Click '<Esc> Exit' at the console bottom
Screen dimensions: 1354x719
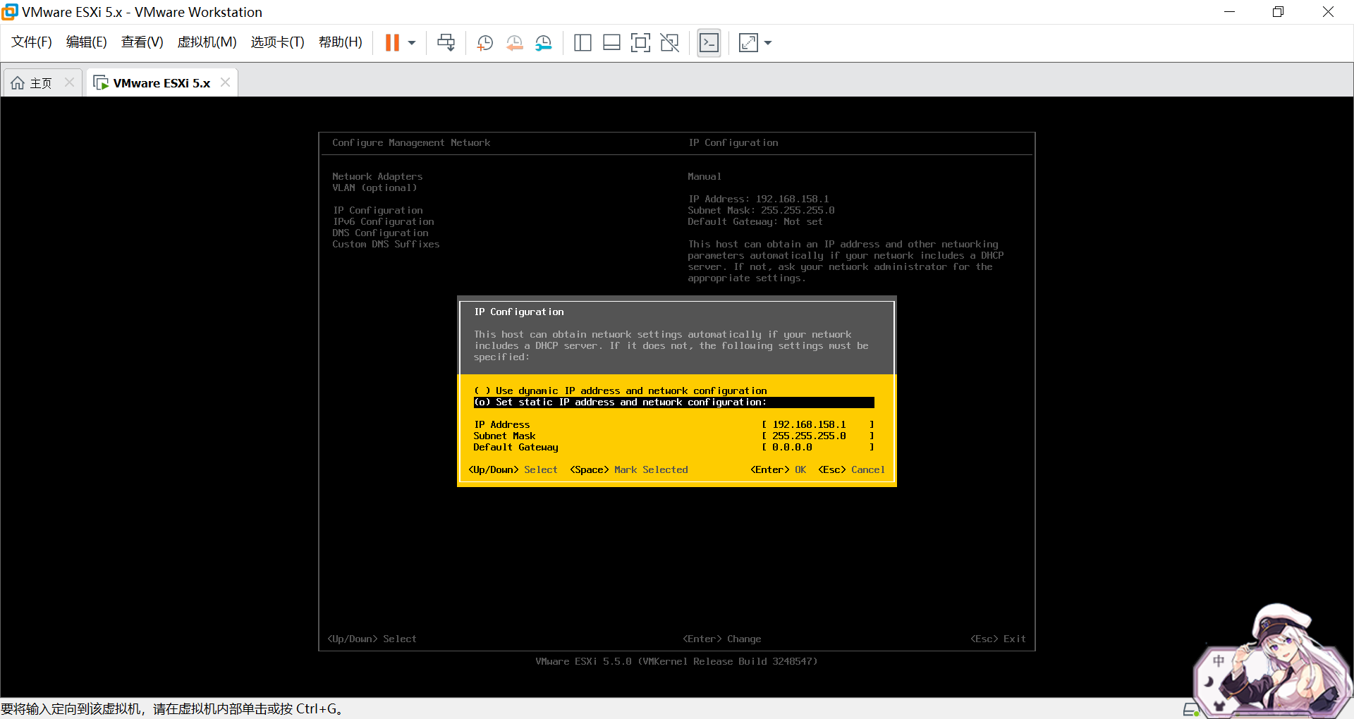click(998, 639)
